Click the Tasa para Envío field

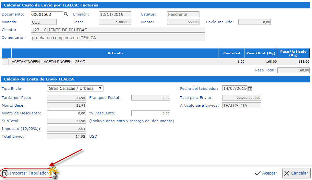tap(241, 98)
